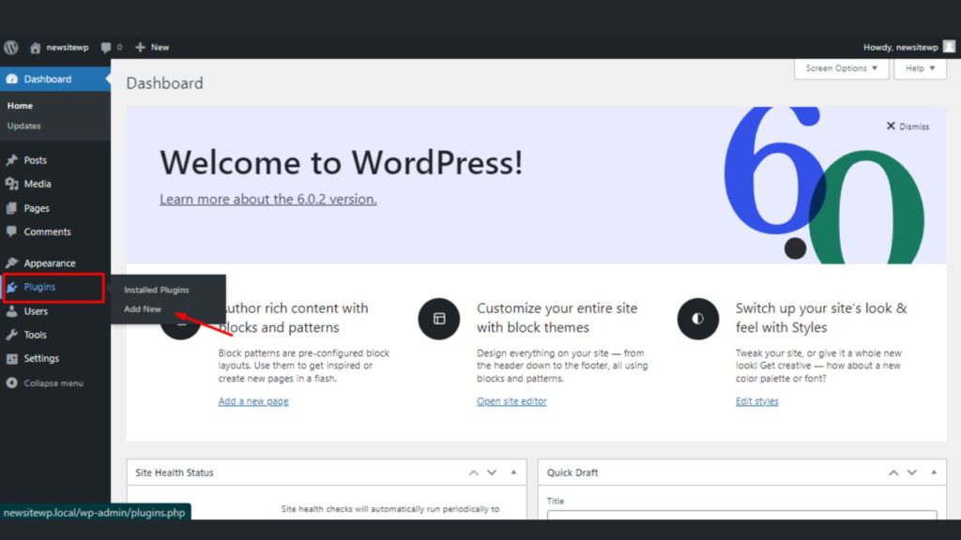
Task: Click the Pages icon in the sidebar
Action: [11, 208]
